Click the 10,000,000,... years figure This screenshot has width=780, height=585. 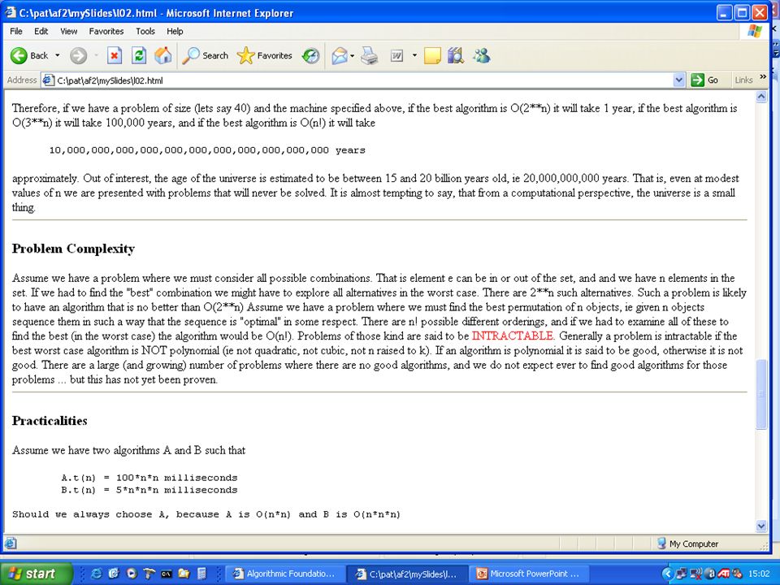207,150
